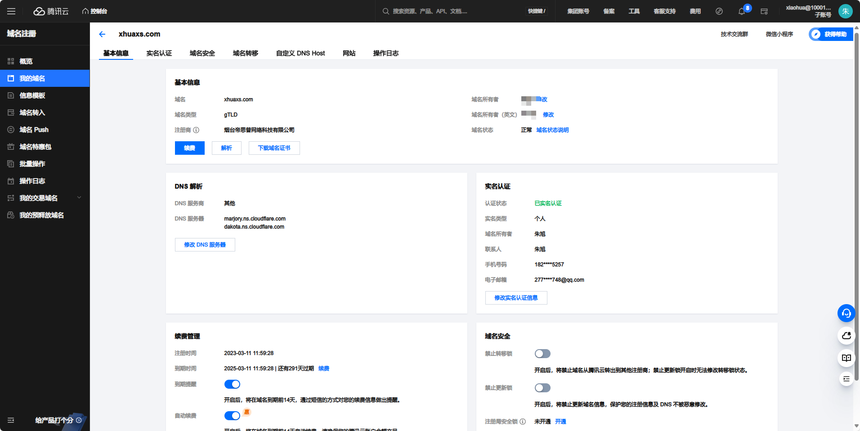Toggle the 禁止转移锁 switch

pos(542,354)
